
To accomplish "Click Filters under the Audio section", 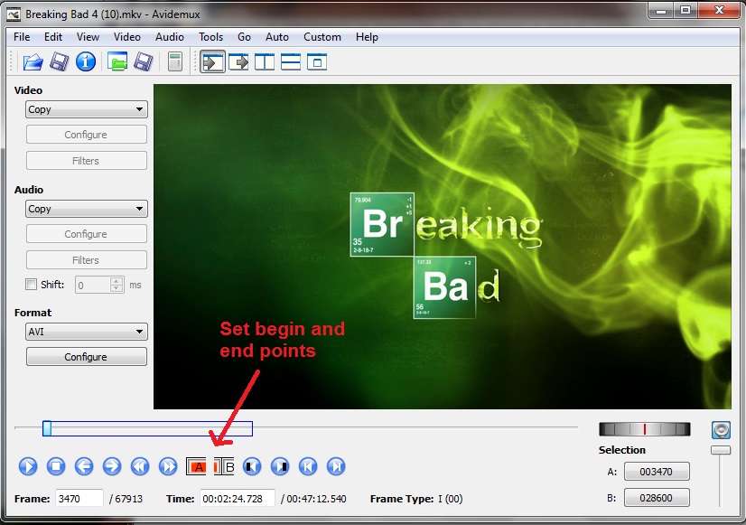I will pos(86,260).
